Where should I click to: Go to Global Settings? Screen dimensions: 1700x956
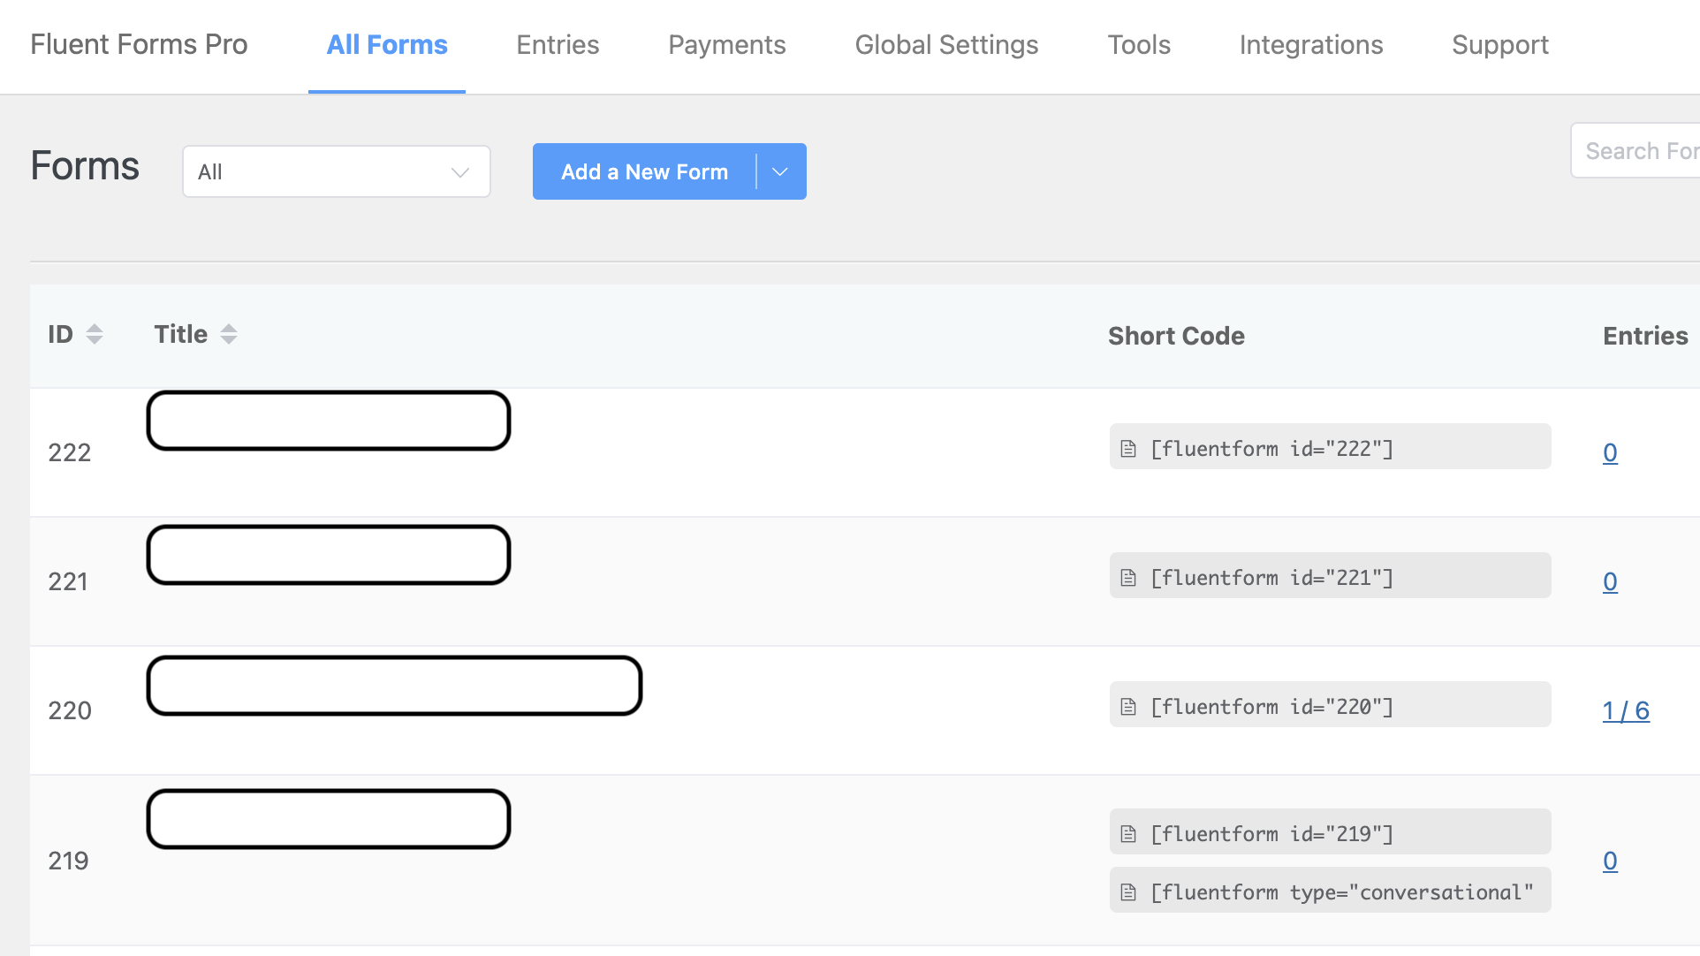945,44
